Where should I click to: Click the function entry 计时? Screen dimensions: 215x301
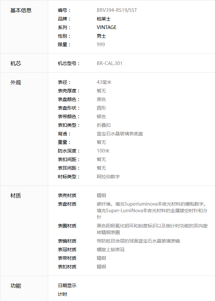tap(63, 294)
